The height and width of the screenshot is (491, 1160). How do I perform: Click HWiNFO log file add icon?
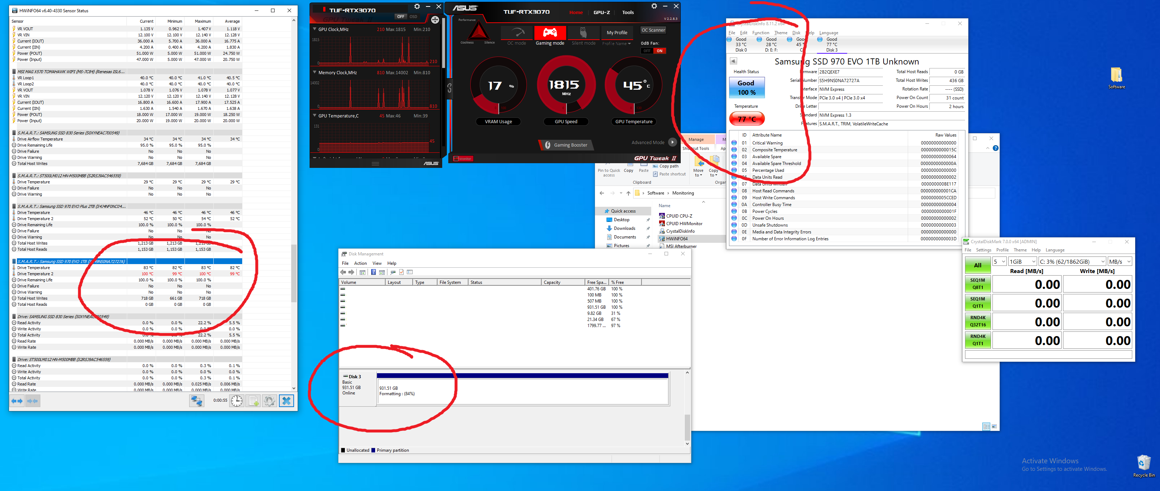pyautogui.click(x=254, y=401)
